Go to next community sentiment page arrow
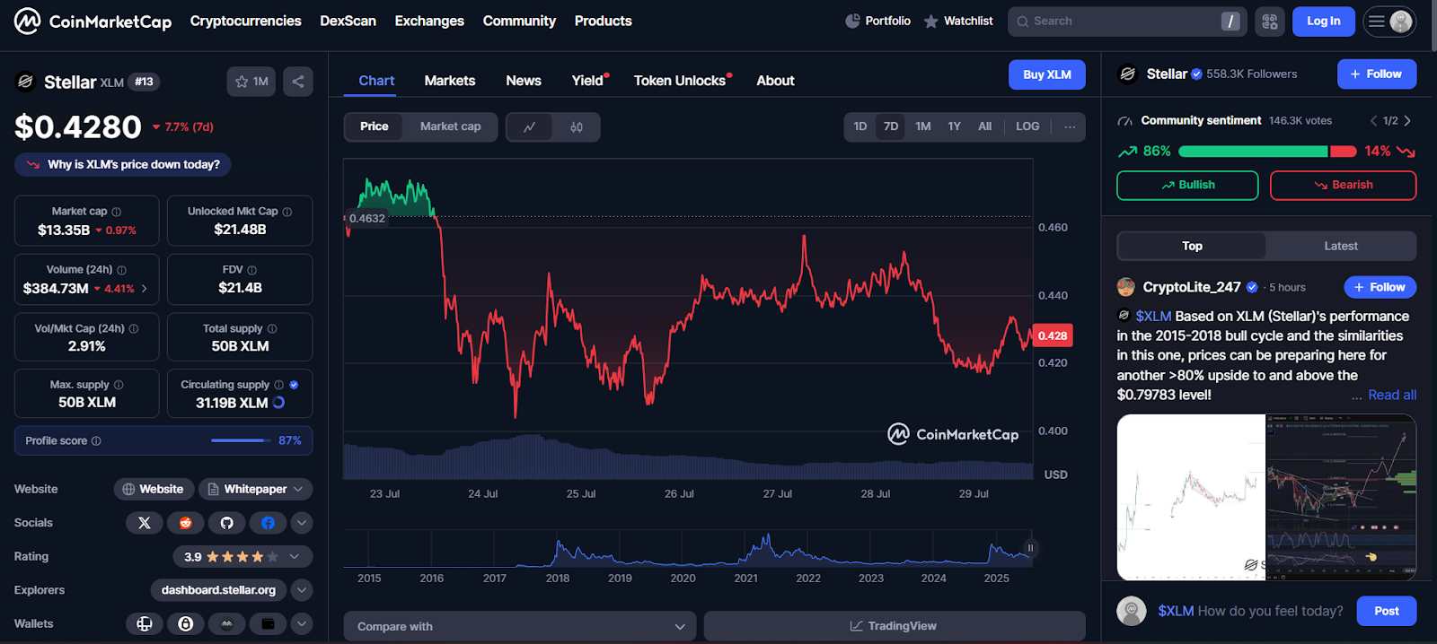The height and width of the screenshot is (644, 1437). tap(1407, 120)
